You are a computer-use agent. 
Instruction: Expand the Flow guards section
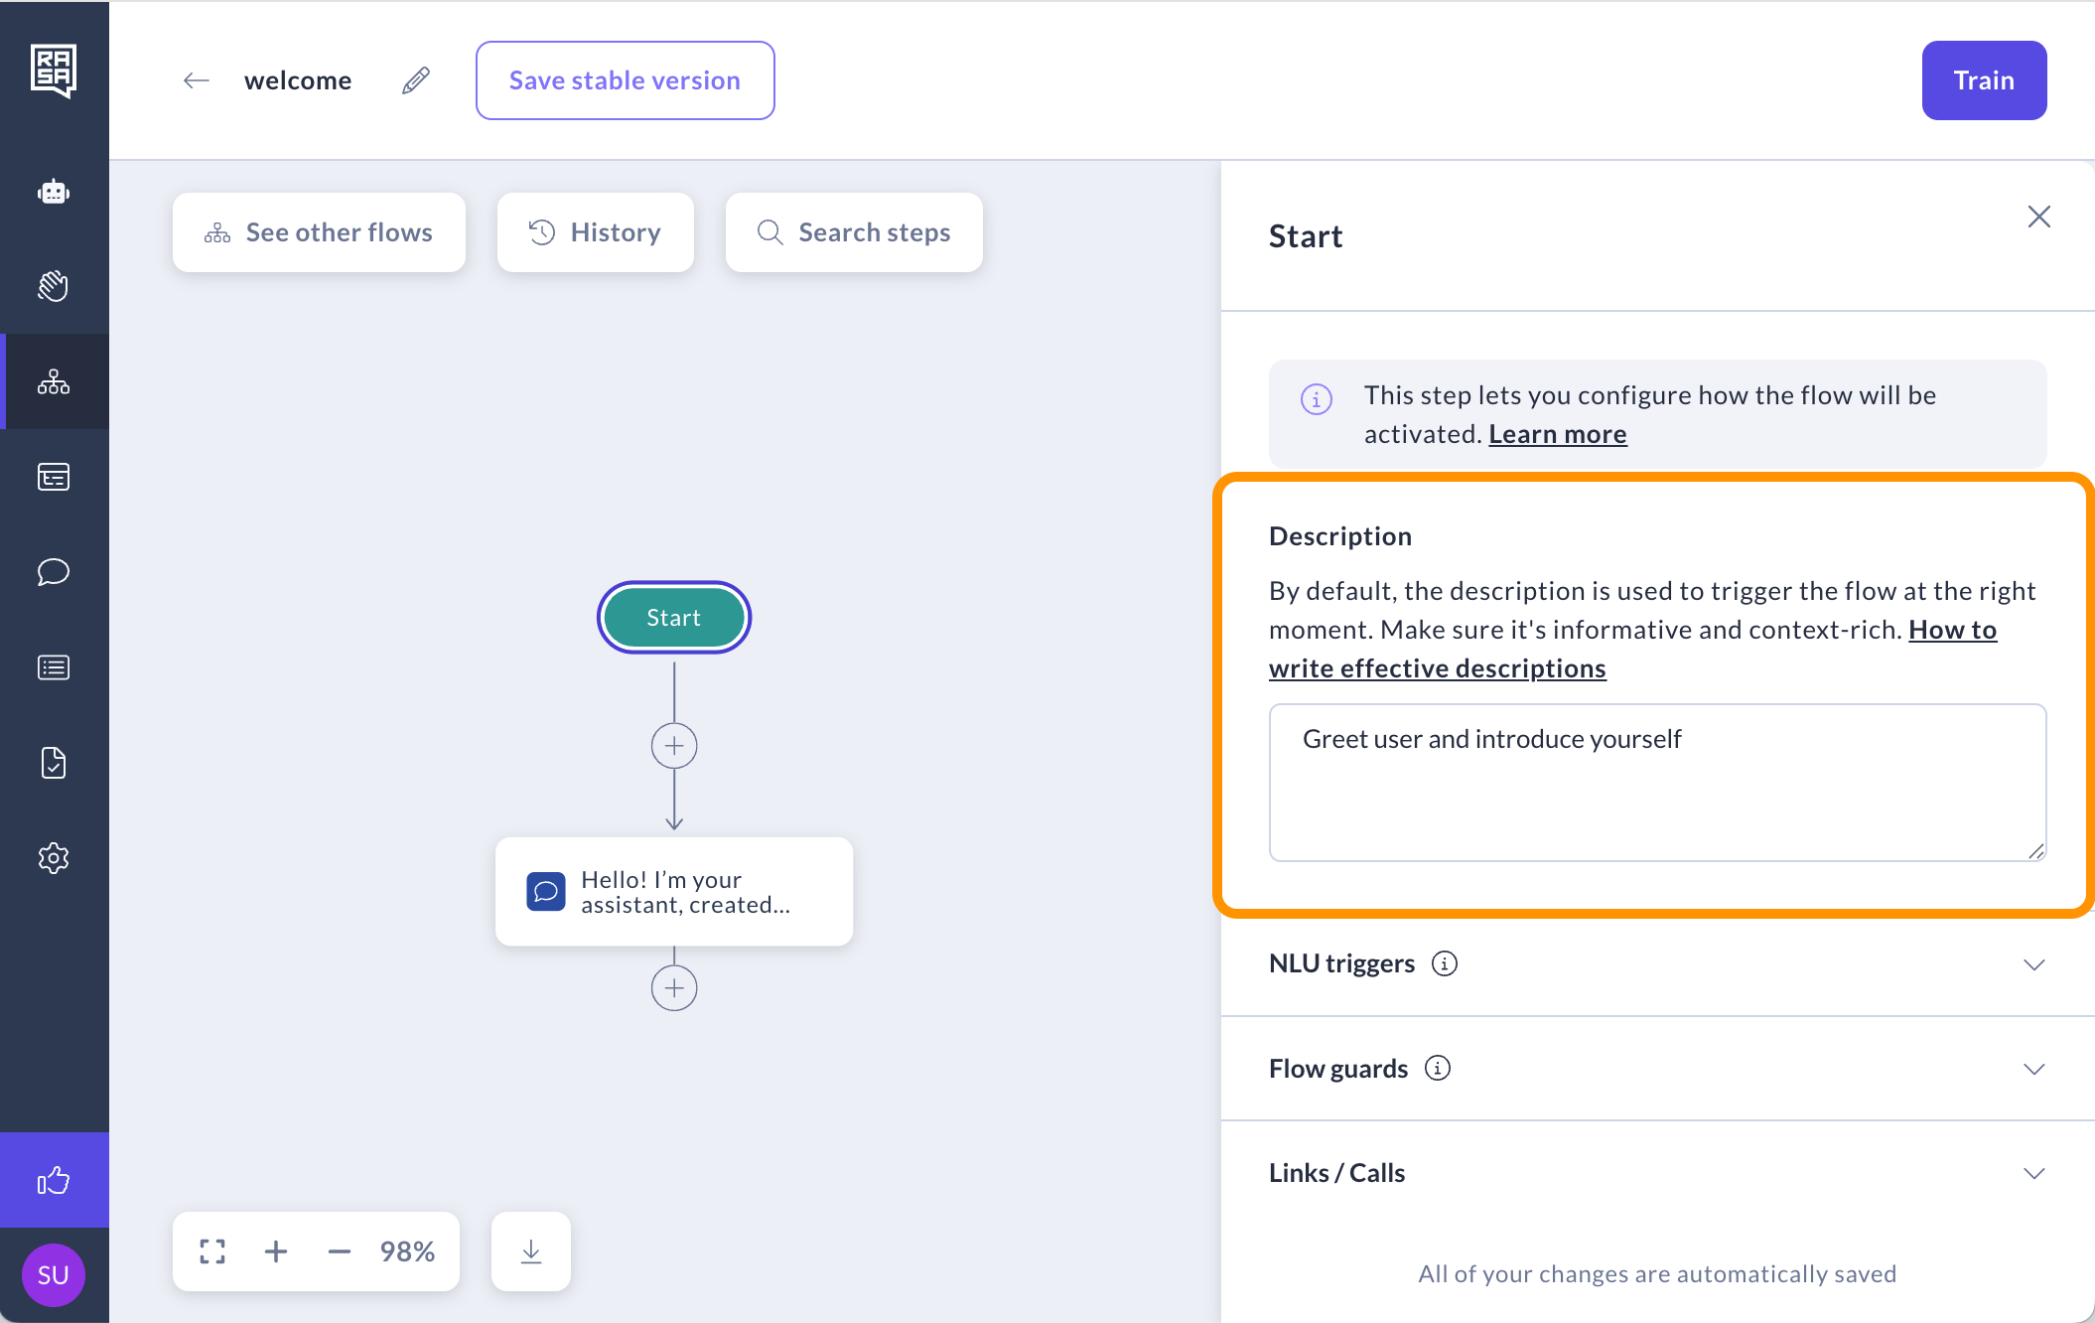point(2033,1069)
